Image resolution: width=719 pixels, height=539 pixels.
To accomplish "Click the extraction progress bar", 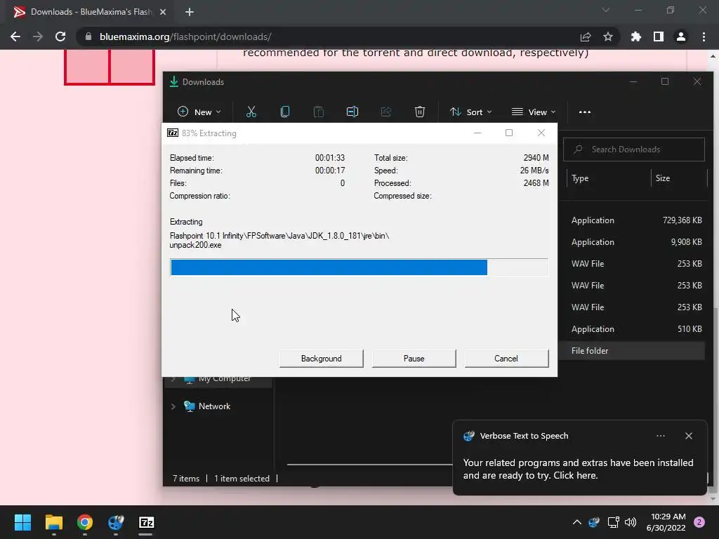I will 359,267.
